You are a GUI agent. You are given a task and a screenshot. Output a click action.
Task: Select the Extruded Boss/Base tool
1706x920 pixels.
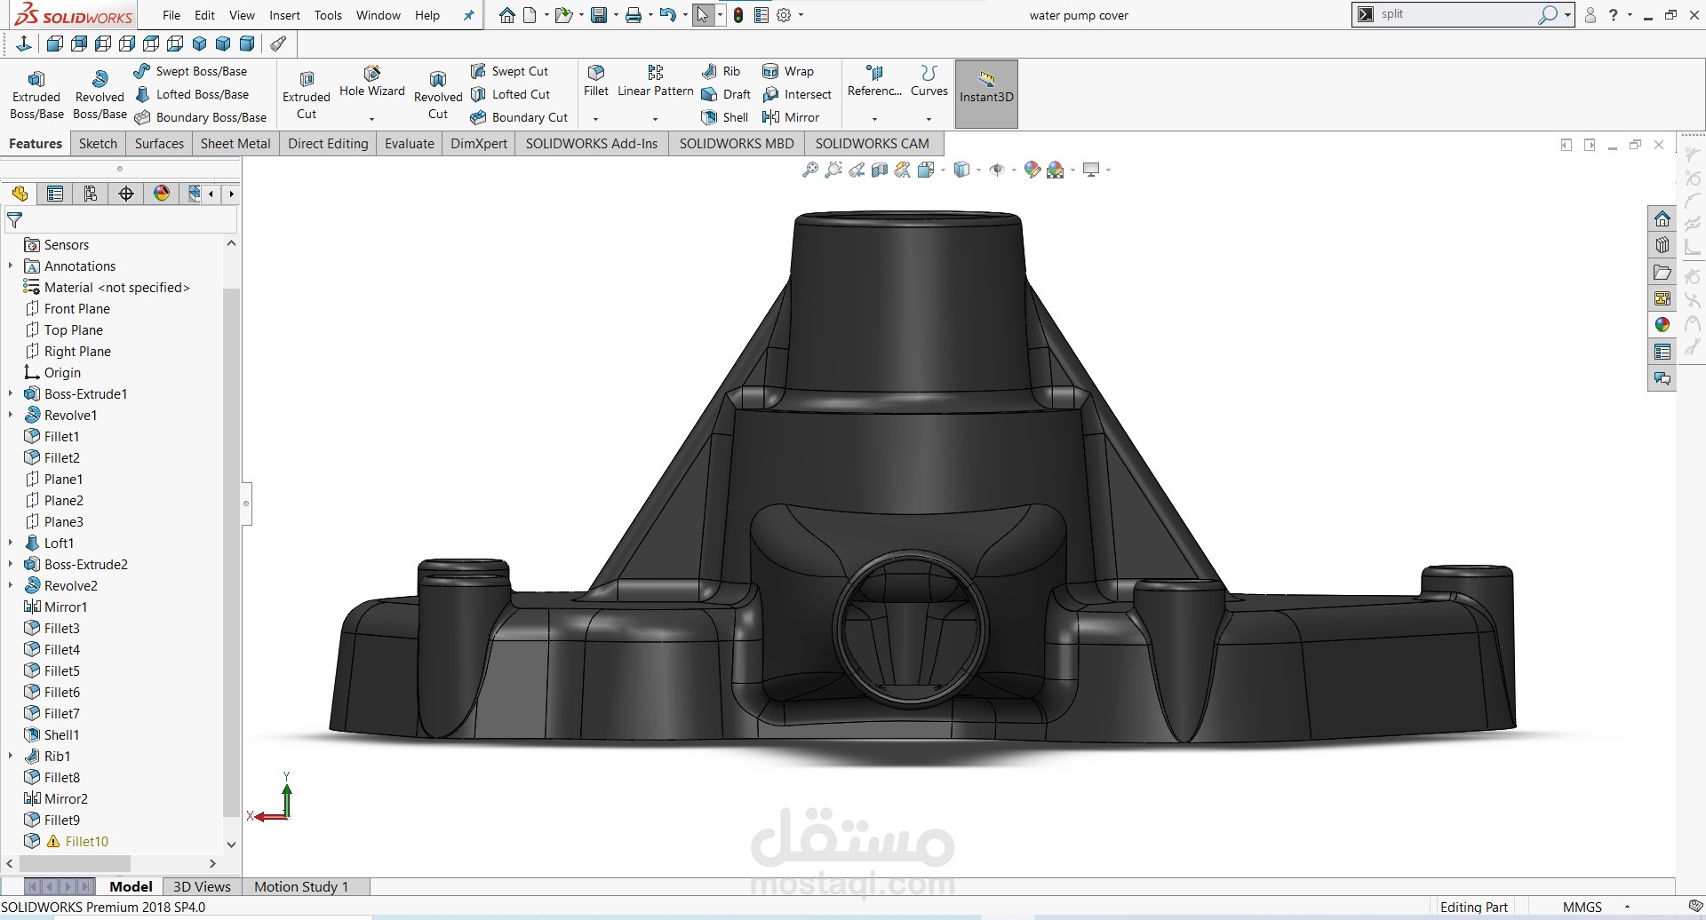[x=36, y=95]
